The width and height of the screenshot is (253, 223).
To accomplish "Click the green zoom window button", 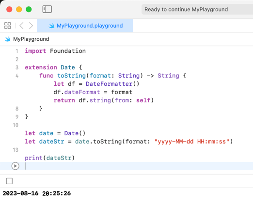I will click(x=29, y=9).
